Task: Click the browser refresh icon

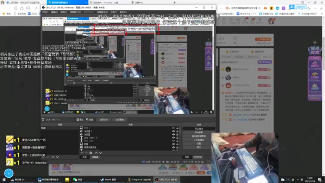Action: (16, 8)
